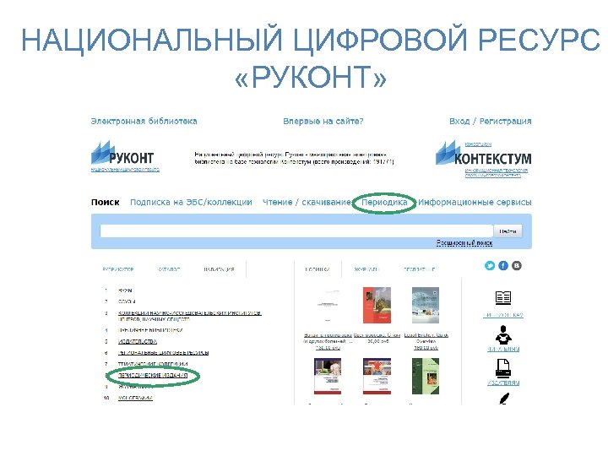This screenshot has height=456, width=608.
Task: Open the Электронная библиотека link
Action: (x=144, y=121)
